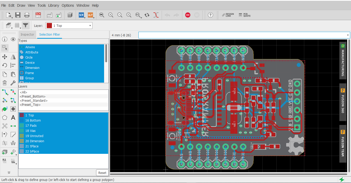Image resolution: width=351 pixels, height=183 pixels.
Task: Open the Grid settings icon
Action: (x=17, y=25)
